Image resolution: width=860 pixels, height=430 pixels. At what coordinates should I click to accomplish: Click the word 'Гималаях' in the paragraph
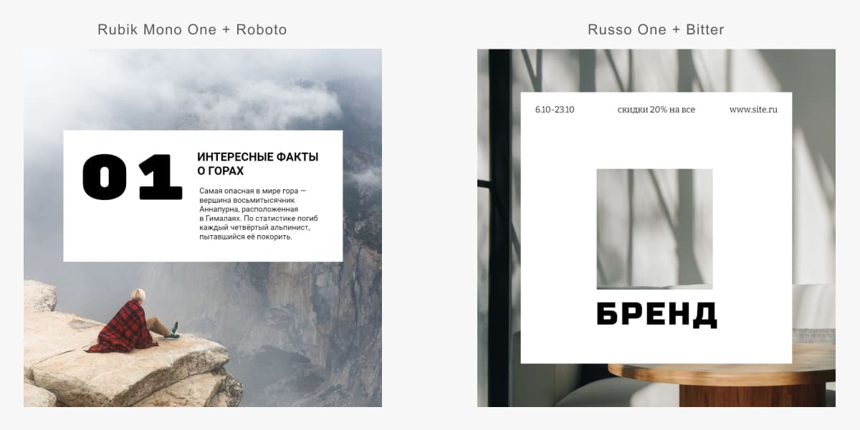click(x=222, y=219)
